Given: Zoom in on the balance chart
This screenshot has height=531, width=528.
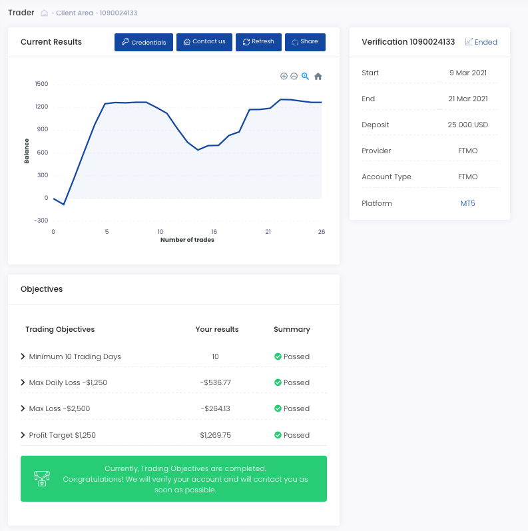Looking at the screenshot, I should point(284,77).
